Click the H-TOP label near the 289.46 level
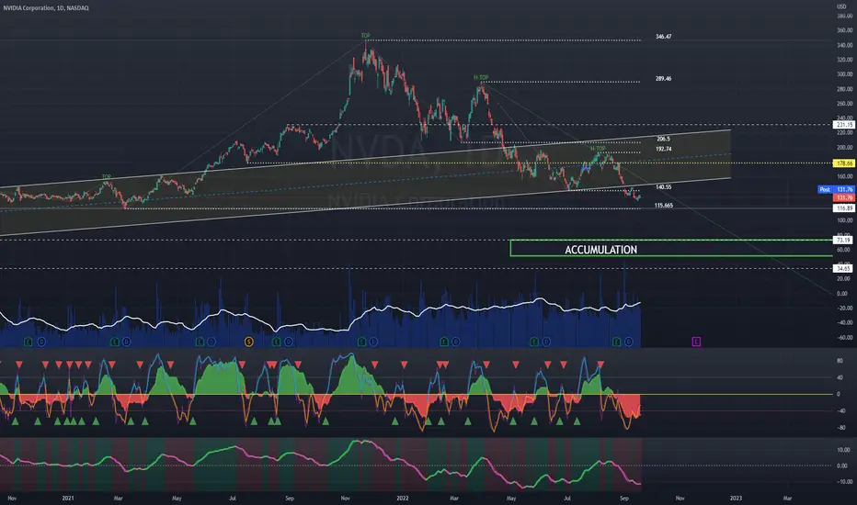The width and height of the screenshot is (857, 505). point(481,77)
